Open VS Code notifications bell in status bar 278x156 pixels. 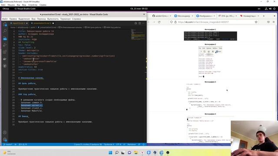pyautogui.click(x=143, y=144)
